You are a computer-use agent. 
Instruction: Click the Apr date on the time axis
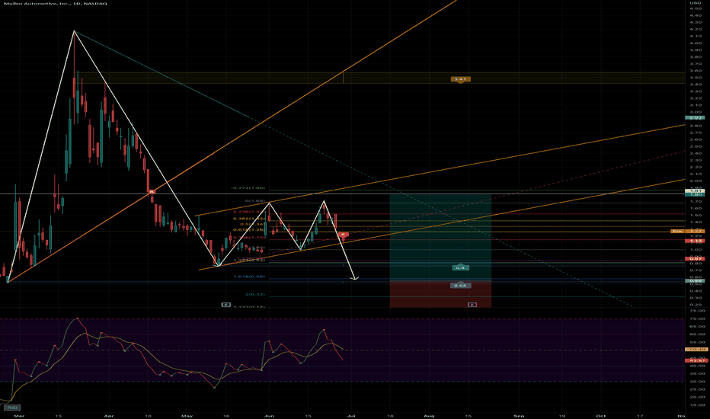108,415
